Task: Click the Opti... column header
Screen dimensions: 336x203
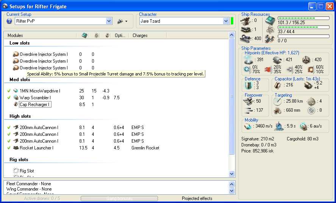Action: pyautogui.click(x=120, y=35)
